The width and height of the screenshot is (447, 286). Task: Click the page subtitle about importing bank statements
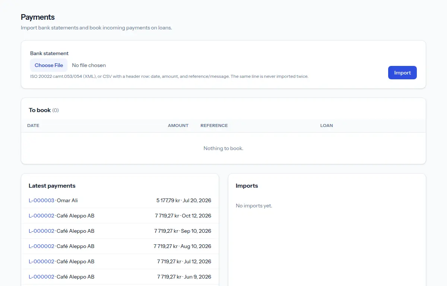click(96, 28)
